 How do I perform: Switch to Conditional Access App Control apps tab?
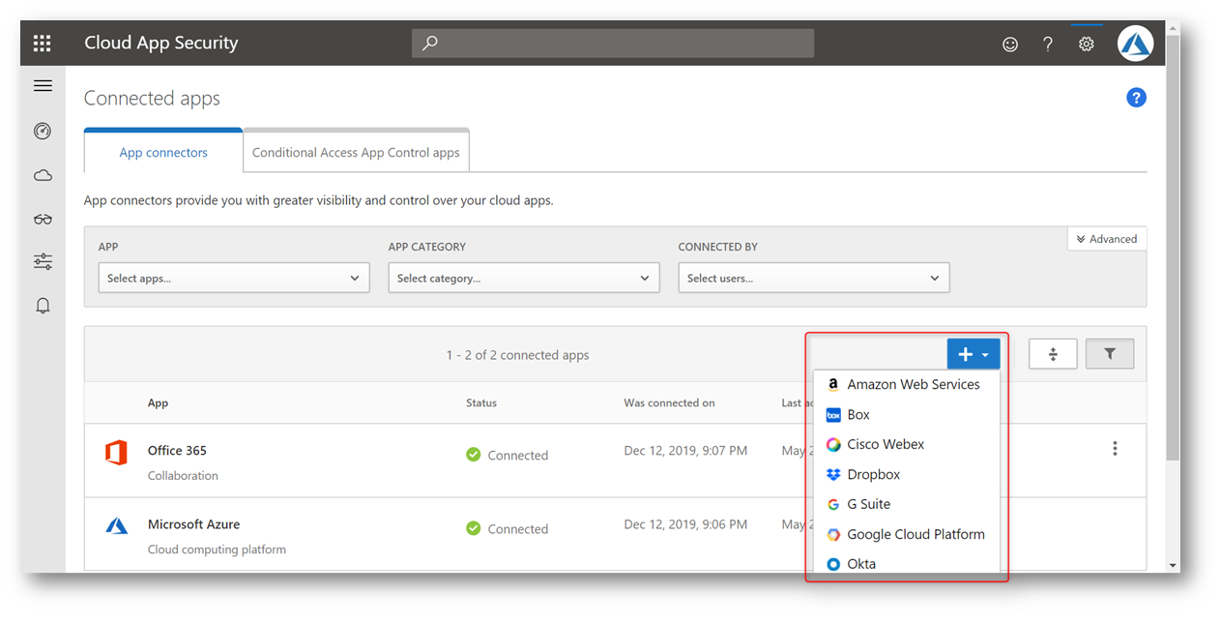tap(356, 152)
